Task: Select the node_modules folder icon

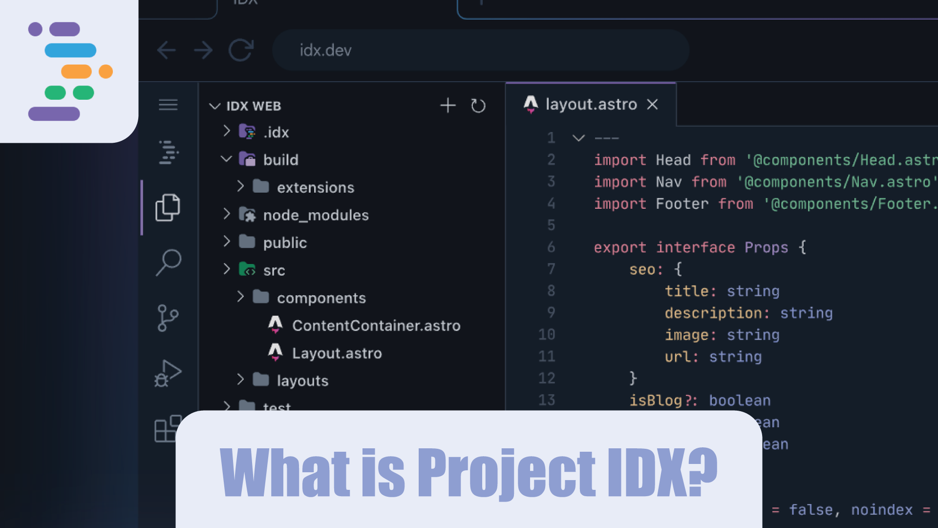Action: (x=247, y=214)
